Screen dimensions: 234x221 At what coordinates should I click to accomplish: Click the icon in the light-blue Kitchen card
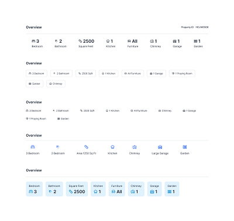[x=95, y=192]
